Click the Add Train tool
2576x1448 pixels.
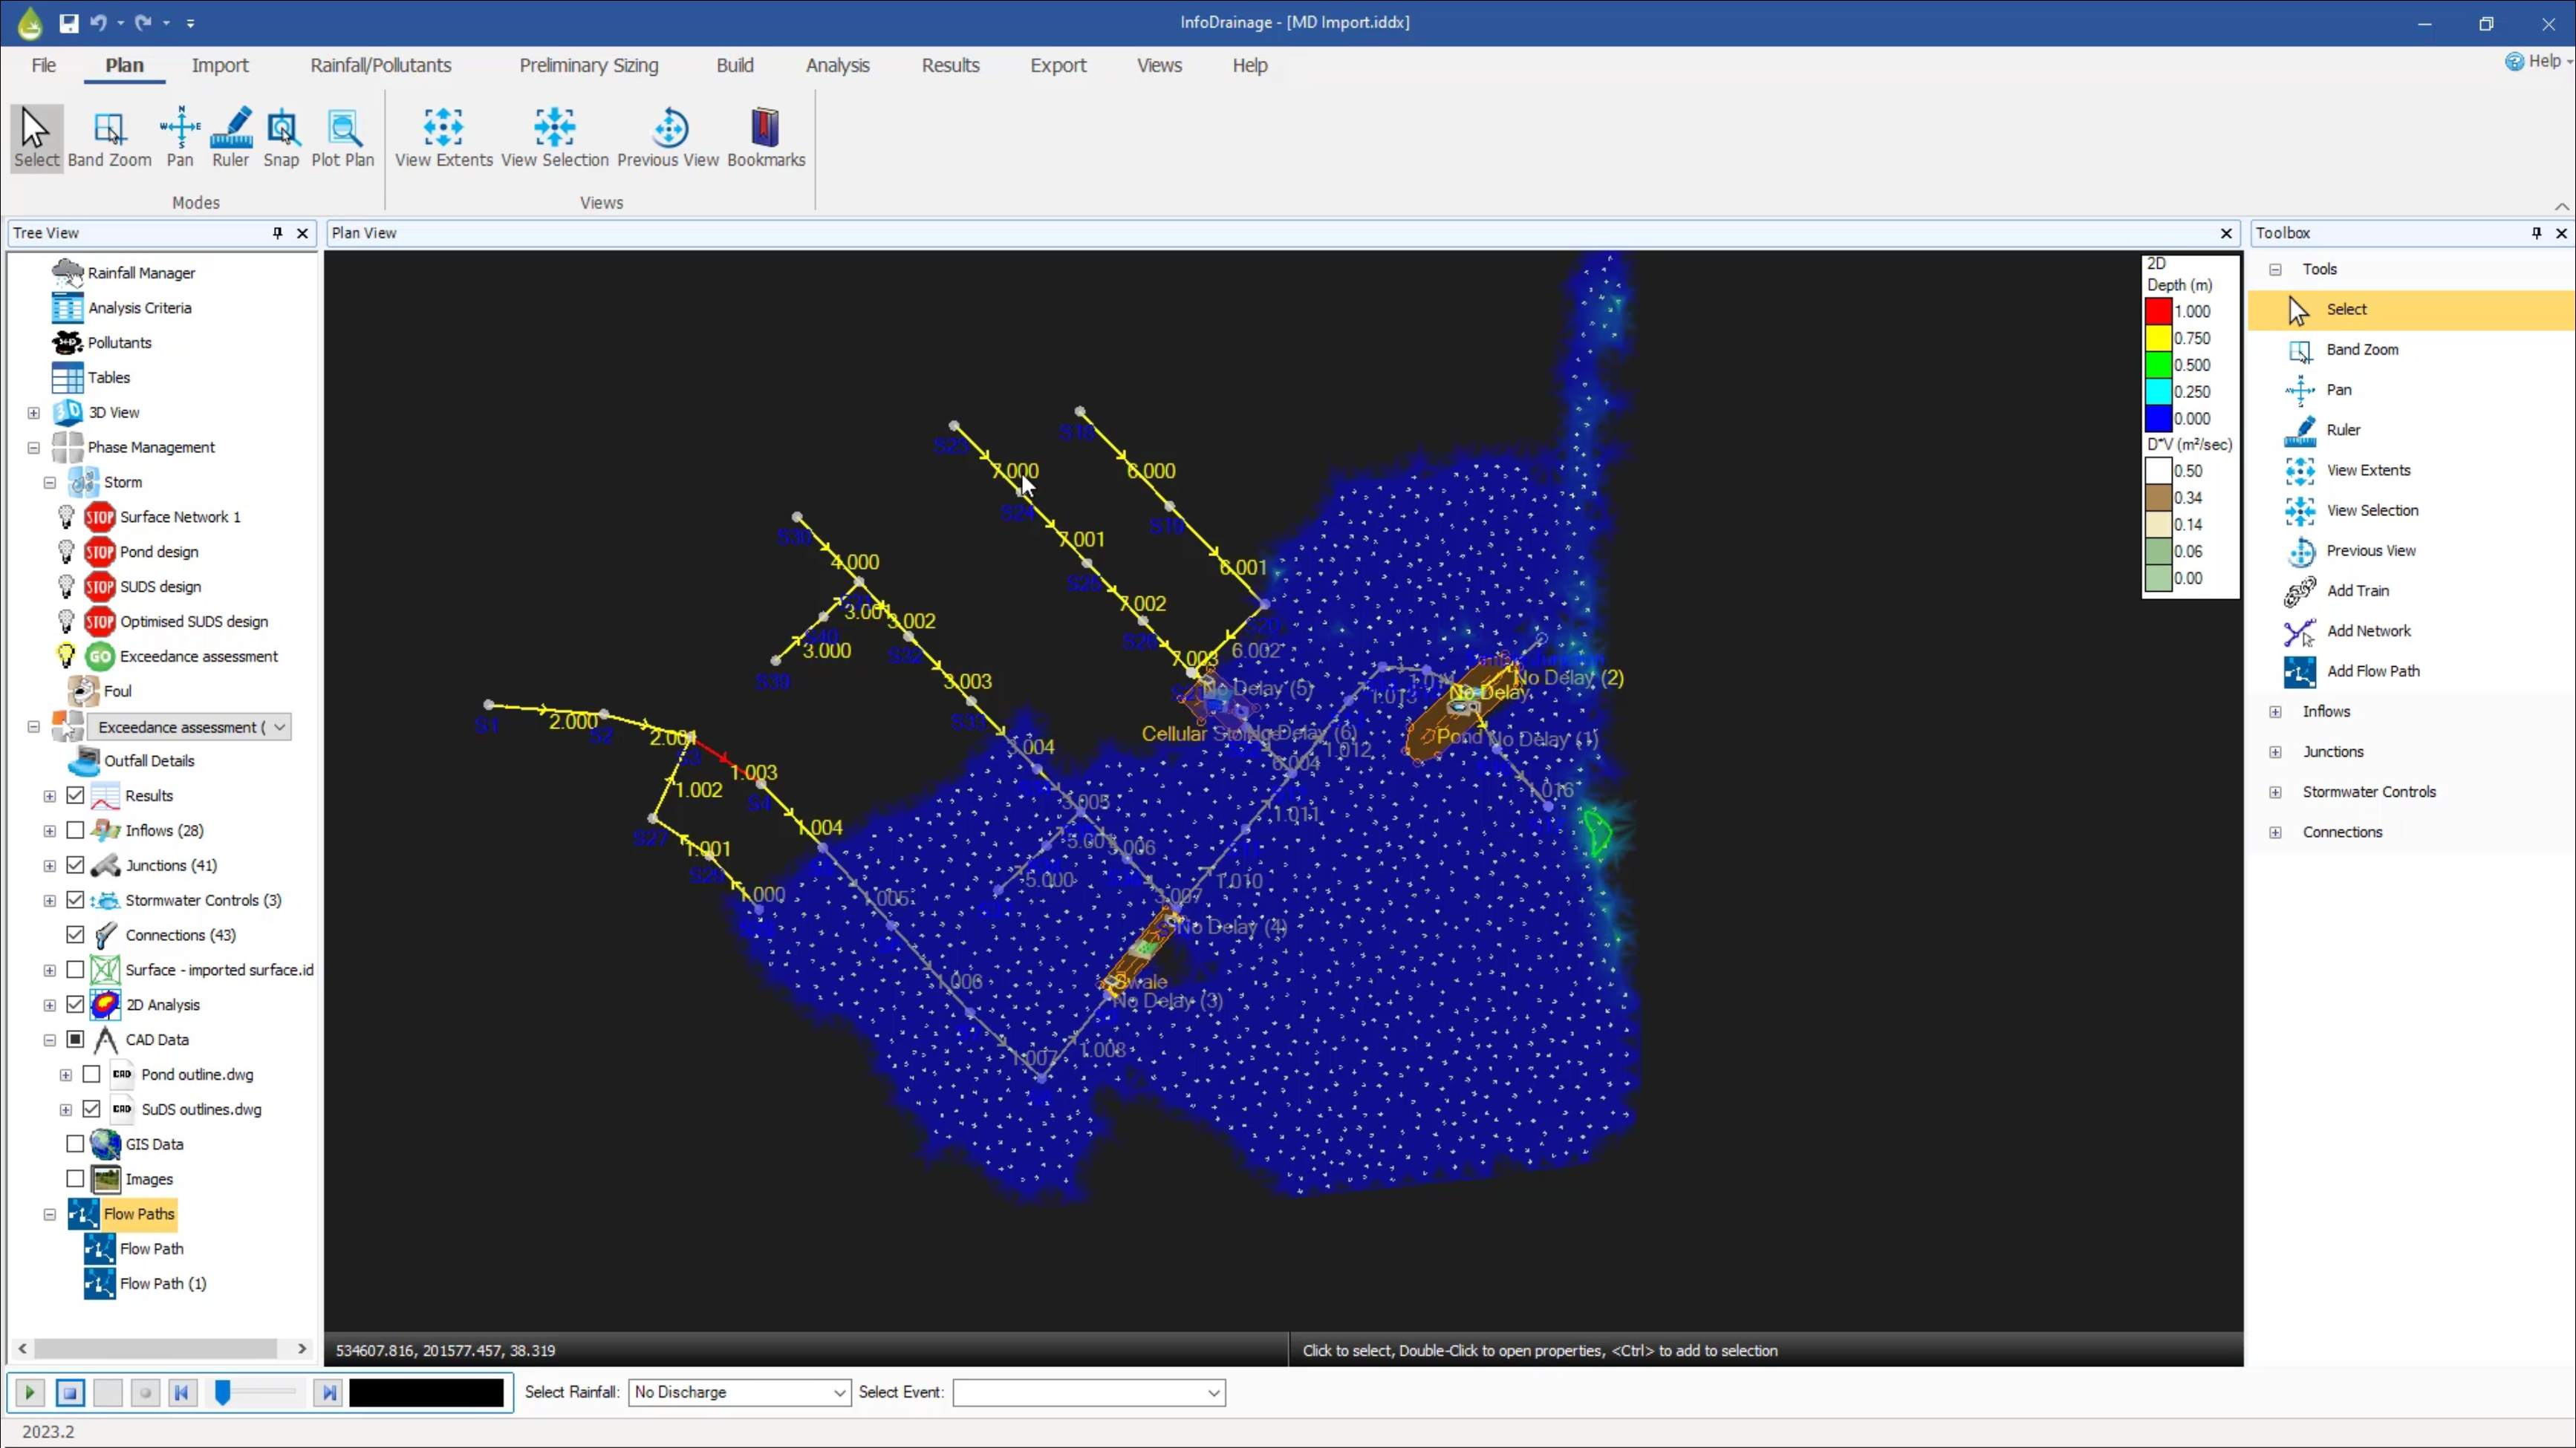pos(2360,590)
